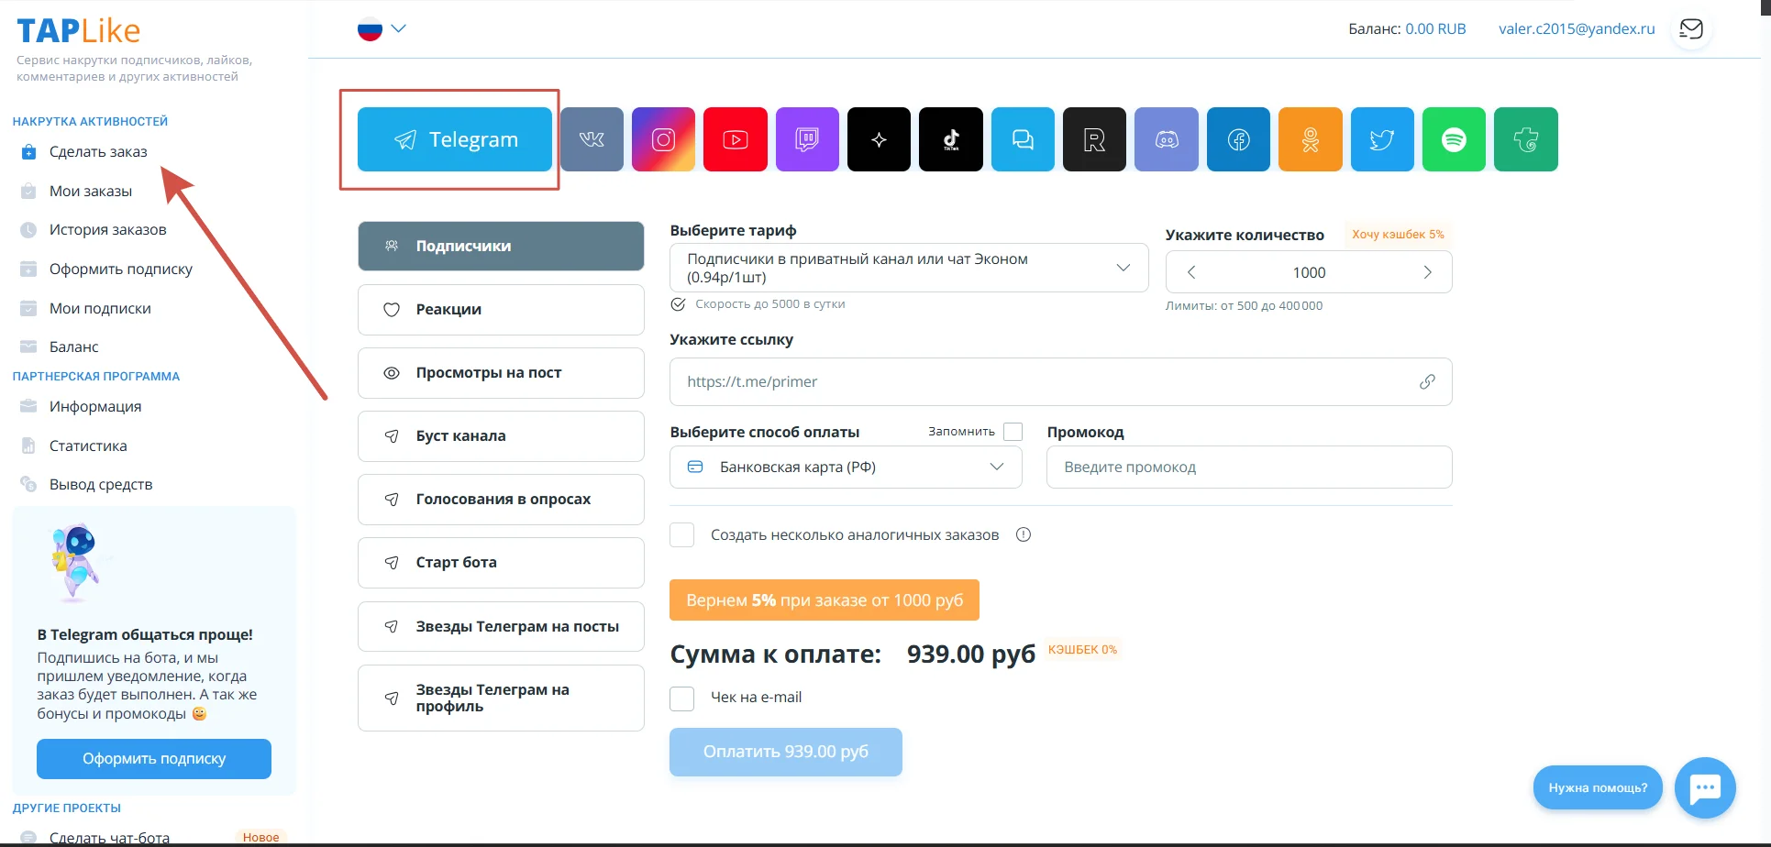Image resolution: width=1771 pixels, height=847 pixels.
Task: Choose the Instagram service tile
Action: 664,139
